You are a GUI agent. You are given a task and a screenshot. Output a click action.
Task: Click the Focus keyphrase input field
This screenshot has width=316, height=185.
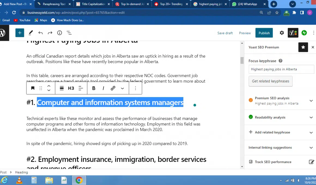[x=281, y=69]
